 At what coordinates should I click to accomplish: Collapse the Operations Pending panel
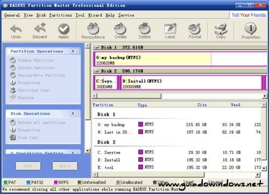coord(73,153)
